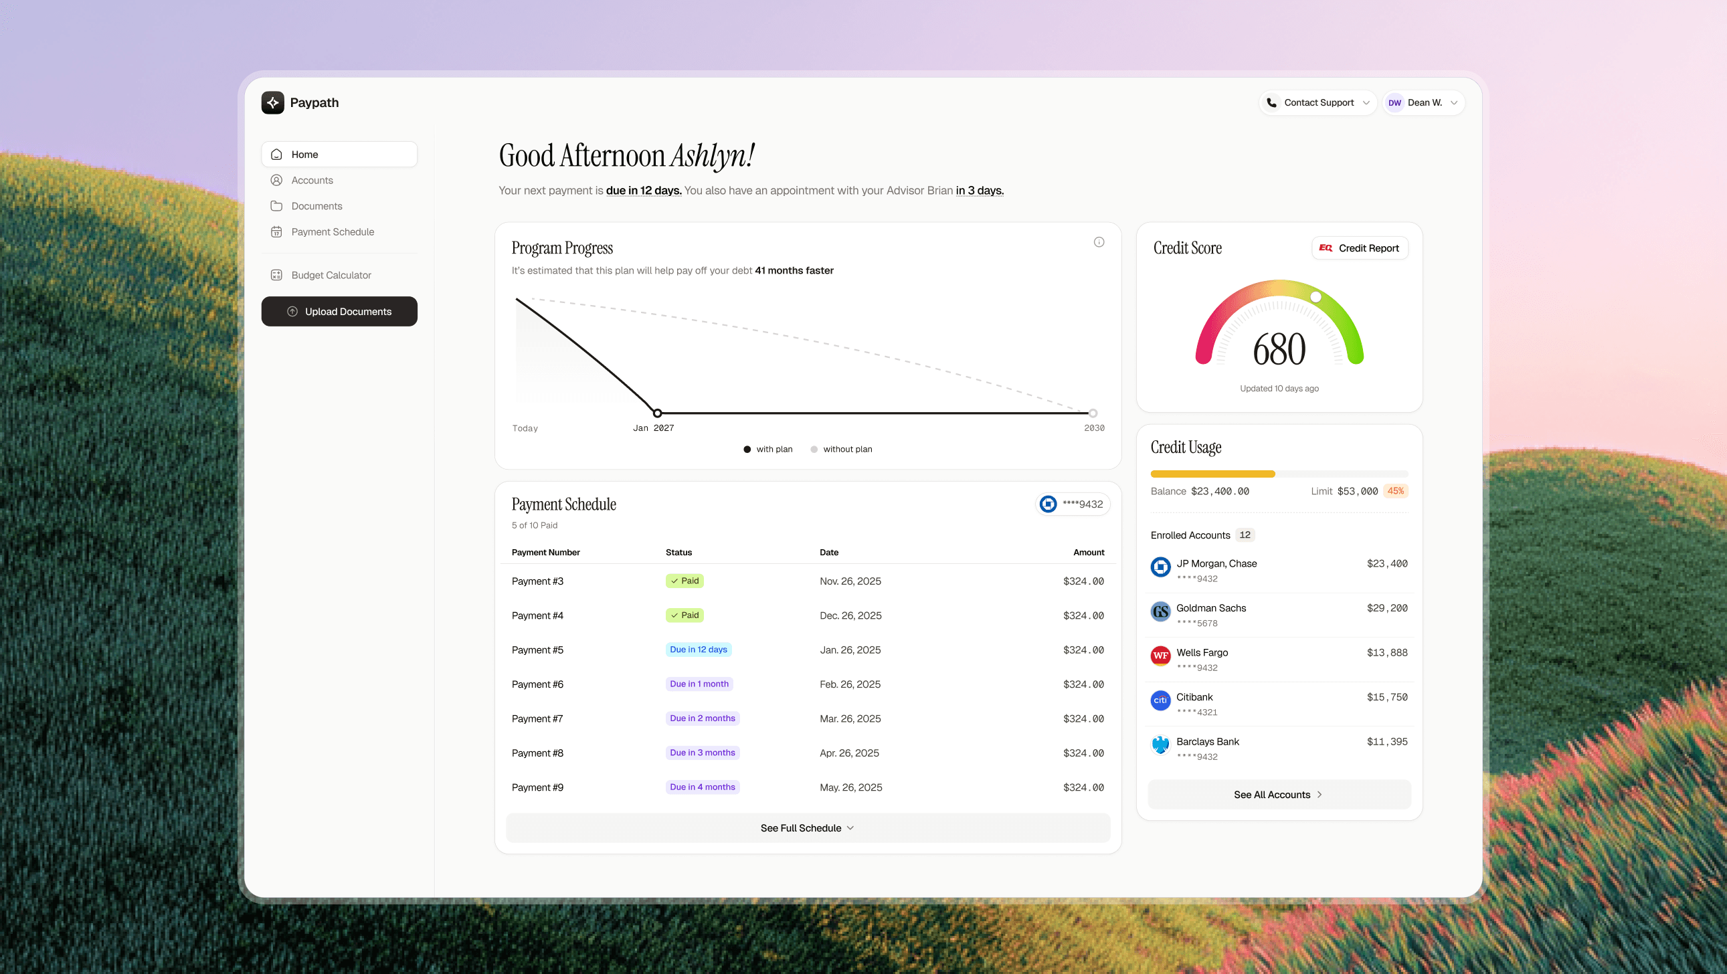Click the 'Due in 3 months' status badge
1727x974 pixels.
(703, 752)
